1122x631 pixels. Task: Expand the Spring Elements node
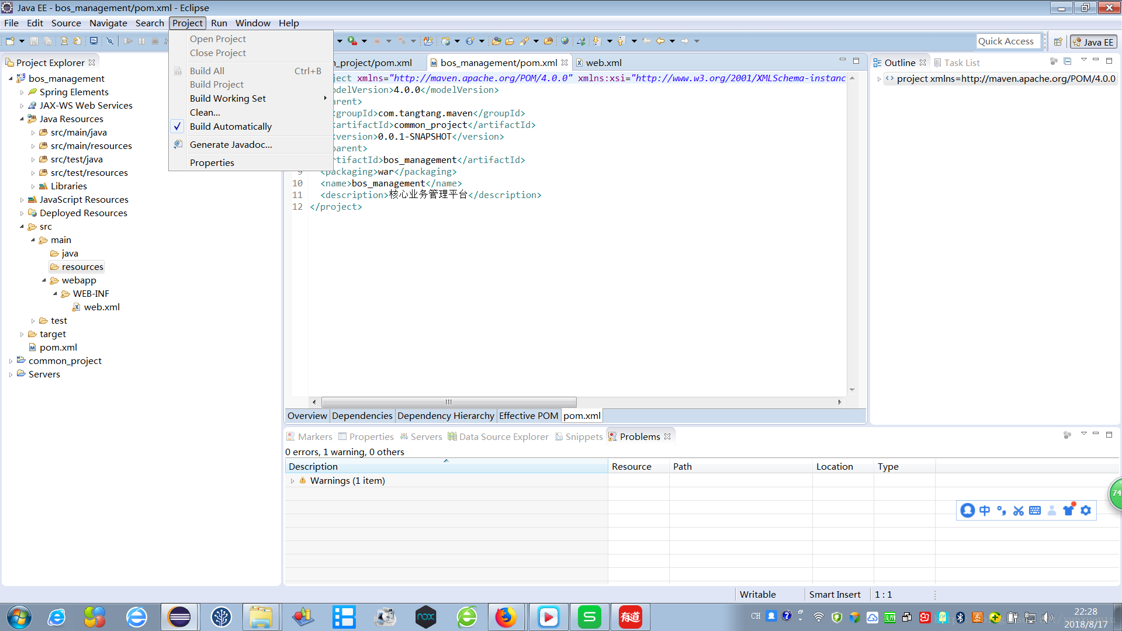(x=22, y=92)
